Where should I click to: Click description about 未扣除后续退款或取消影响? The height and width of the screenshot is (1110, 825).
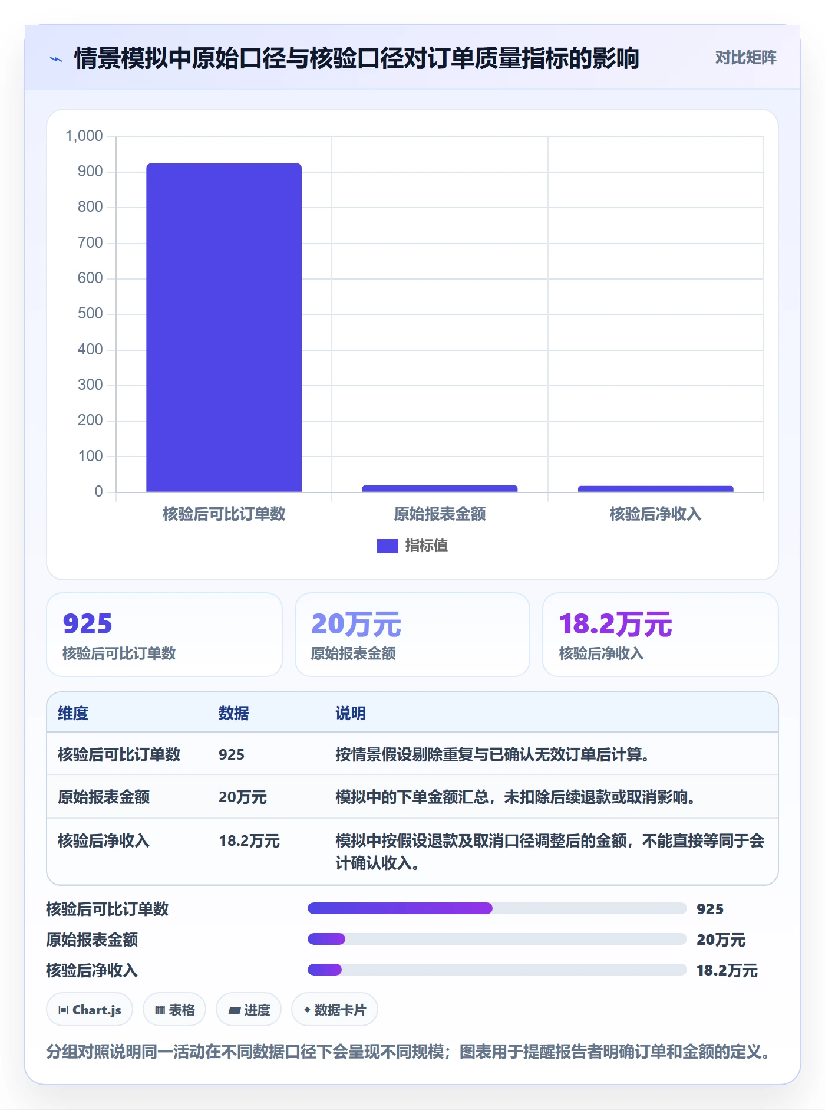[516, 797]
